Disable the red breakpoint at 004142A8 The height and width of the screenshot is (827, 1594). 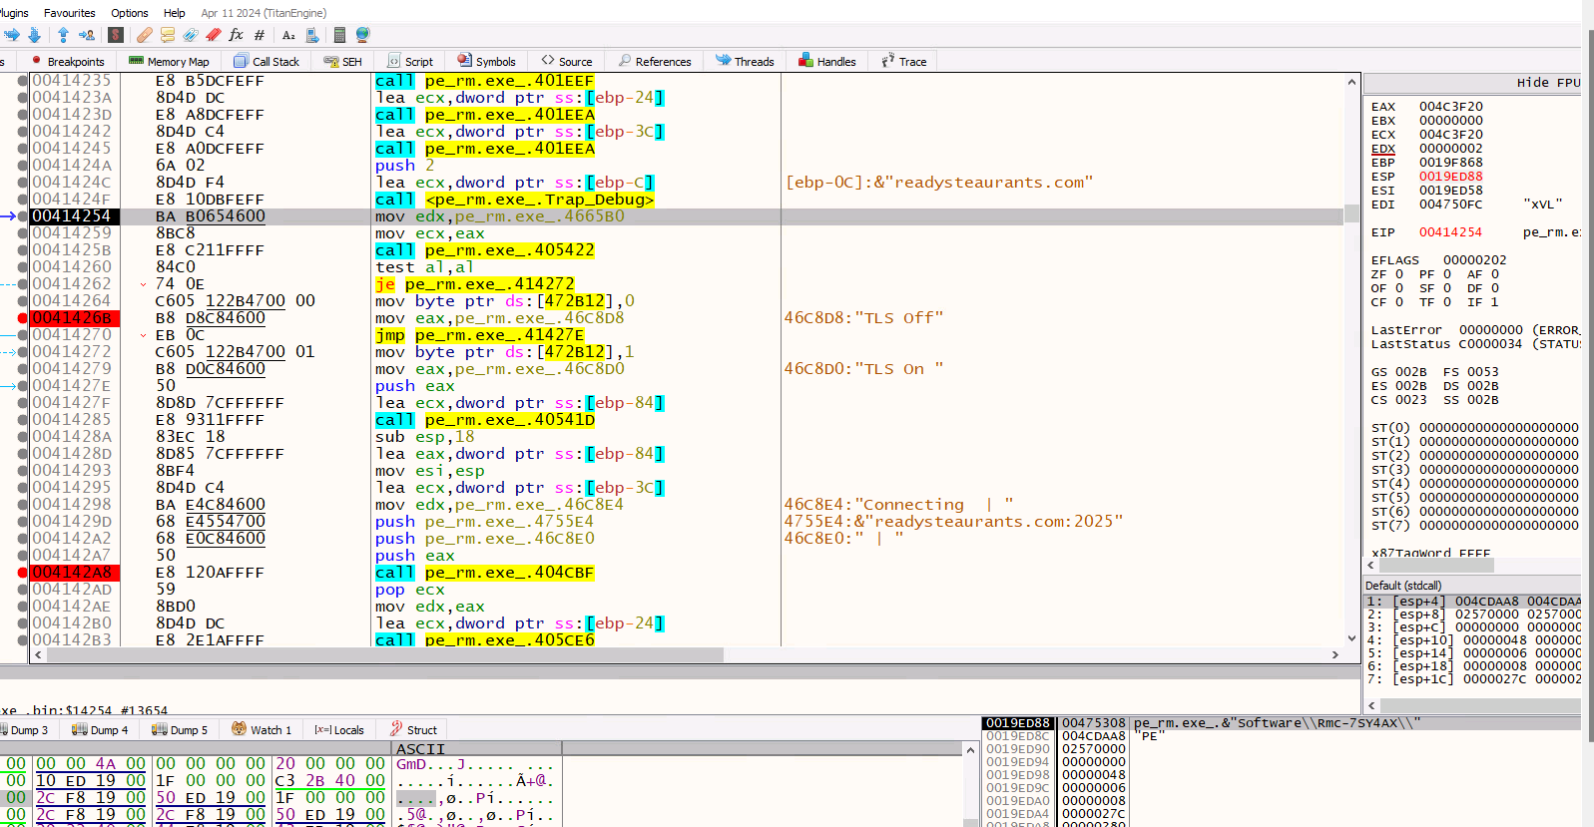(23, 573)
